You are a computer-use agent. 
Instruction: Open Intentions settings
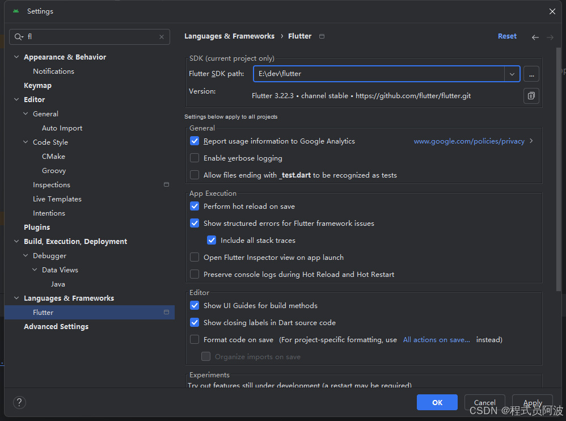(x=49, y=213)
